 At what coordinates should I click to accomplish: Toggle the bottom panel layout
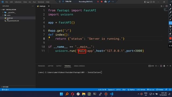148,2
